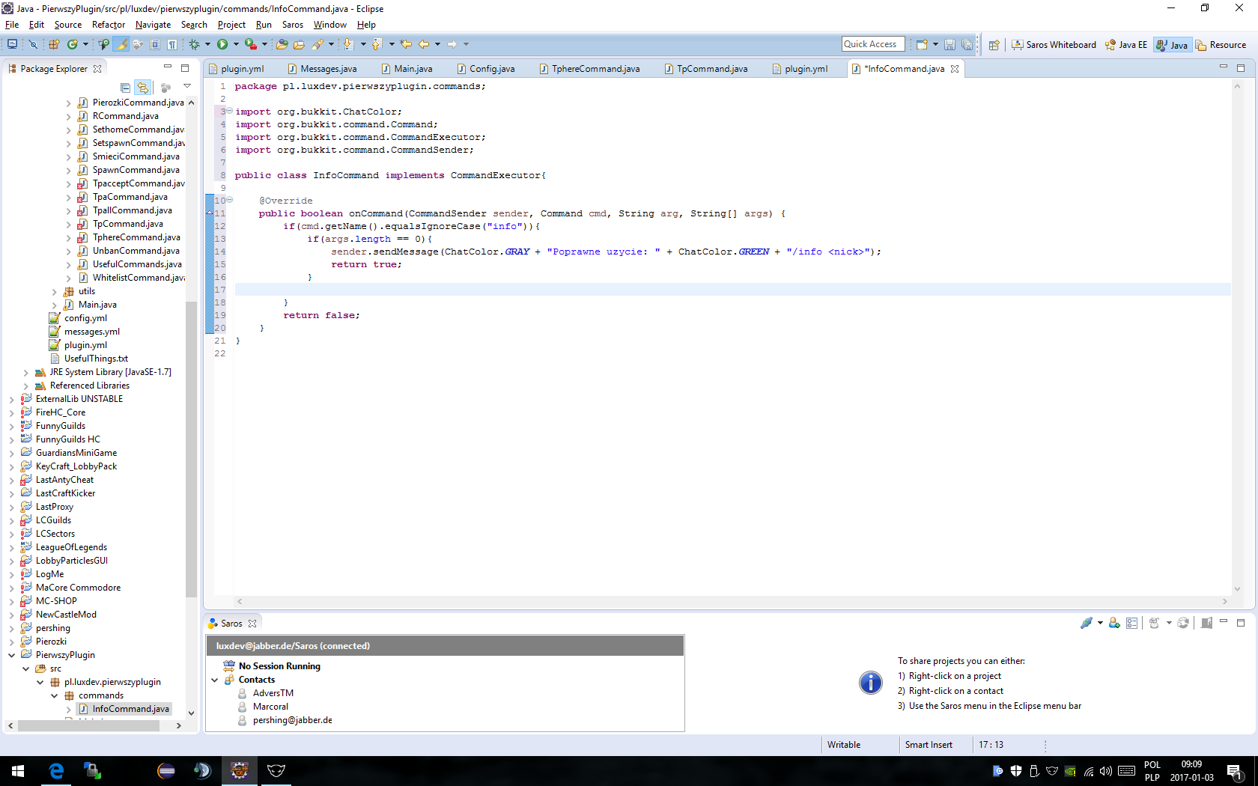Screen dimensions: 1258x786
Task: Click the Quick Access search field
Action: tap(872, 44)
